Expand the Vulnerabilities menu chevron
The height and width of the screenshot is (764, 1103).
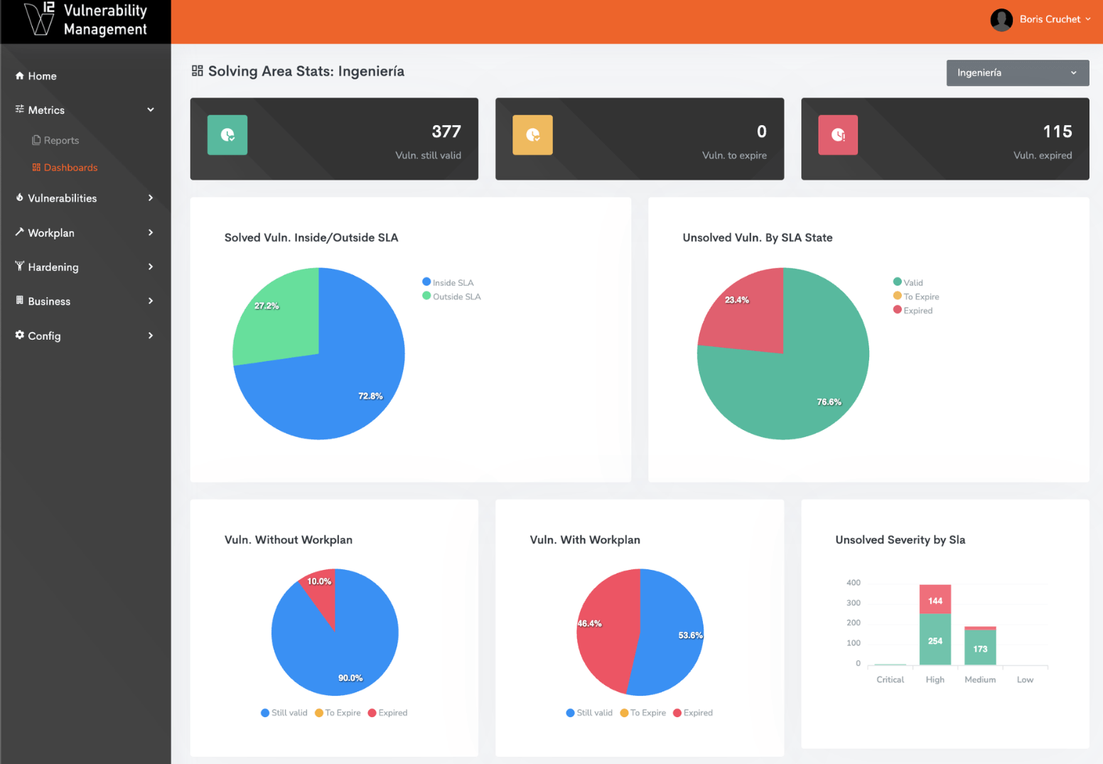point(151,198)
